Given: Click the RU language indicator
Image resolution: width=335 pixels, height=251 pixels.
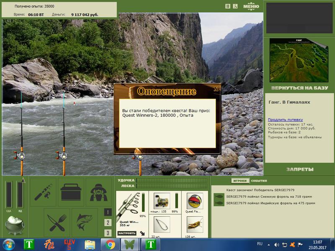Looking at the screenshot, I should pos(260,244).
